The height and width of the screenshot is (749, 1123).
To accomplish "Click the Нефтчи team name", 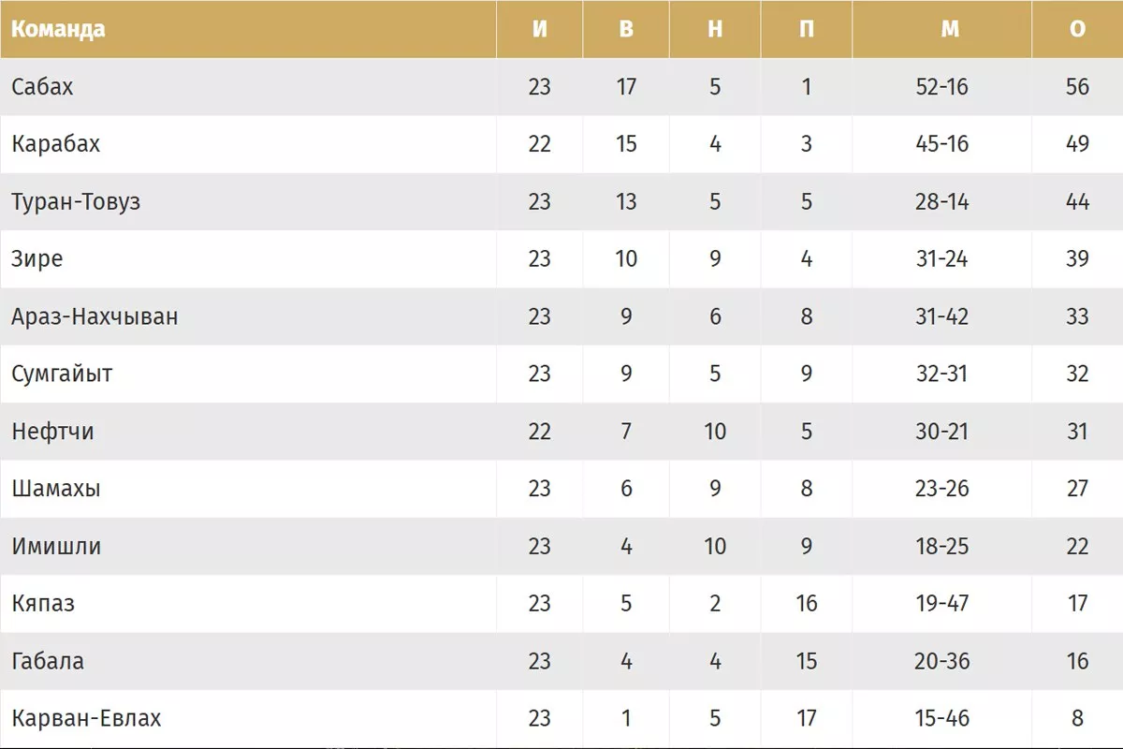I will click(x=52, y=432).
